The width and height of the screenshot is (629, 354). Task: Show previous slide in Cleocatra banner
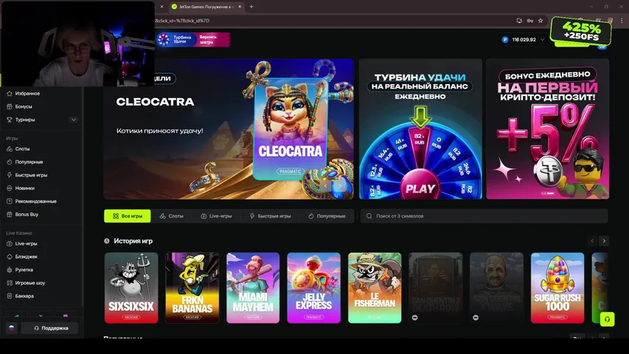pyautogui.click(x=326, y=186)
